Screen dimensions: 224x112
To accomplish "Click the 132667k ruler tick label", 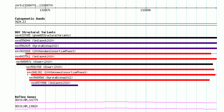I will click(45, 10).
